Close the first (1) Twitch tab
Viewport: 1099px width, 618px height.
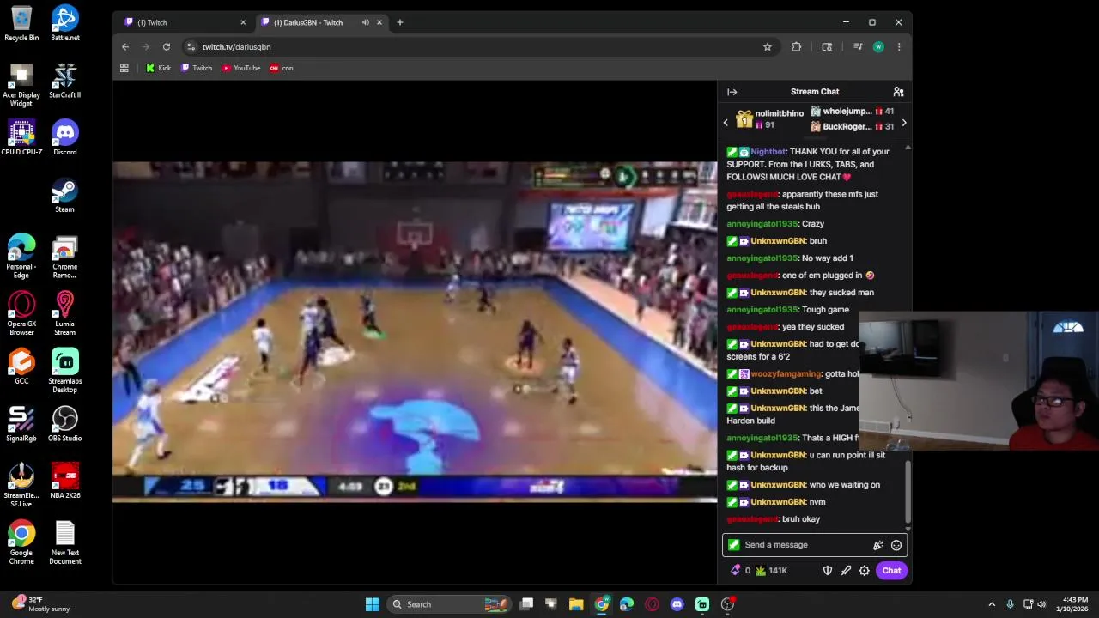click(x=243, y=22)
